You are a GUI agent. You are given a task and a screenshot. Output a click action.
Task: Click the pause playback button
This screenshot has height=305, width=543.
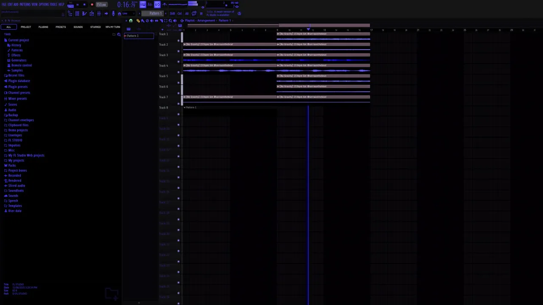point(78,5)
